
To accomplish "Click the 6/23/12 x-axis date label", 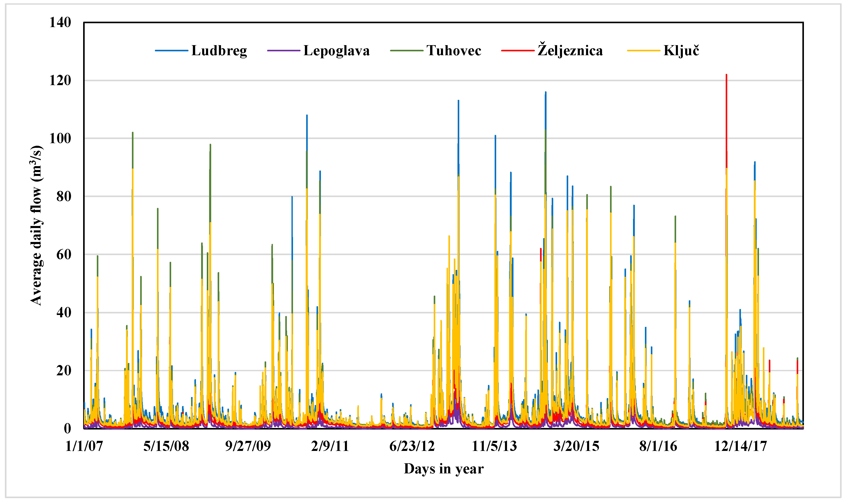I will pyautogui.click(x=412, y=446).
